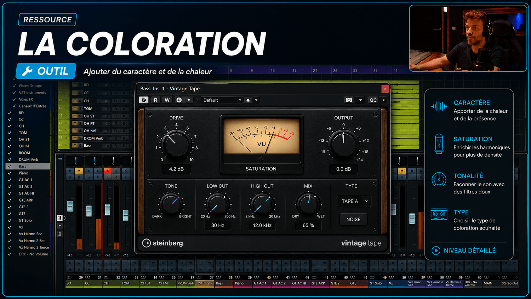Open the dropdown arrow next to camera icon
531x299 pixels.
[360, 100]
